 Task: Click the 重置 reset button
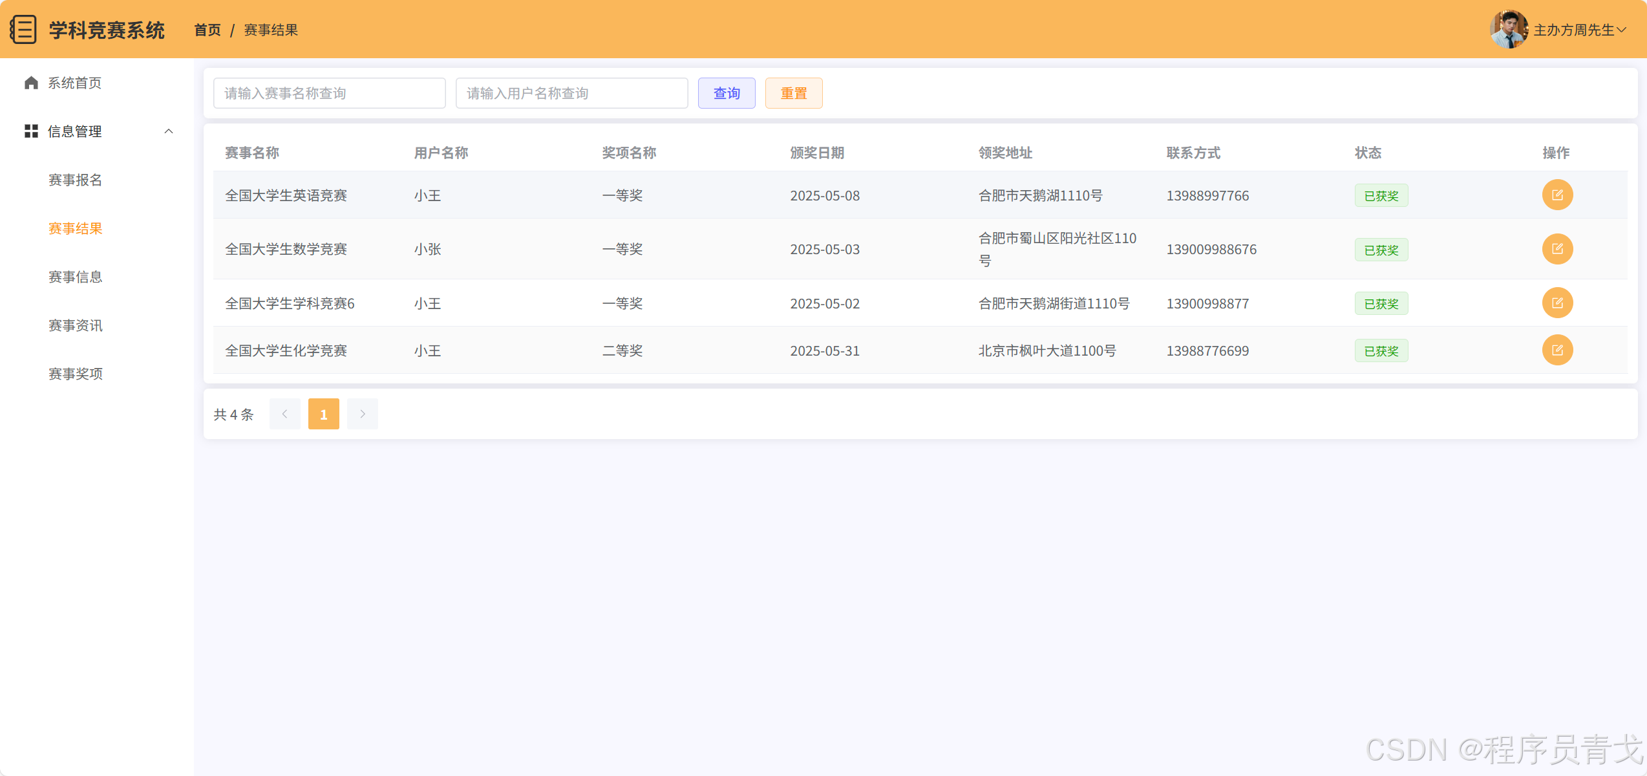tap(794, 93)
